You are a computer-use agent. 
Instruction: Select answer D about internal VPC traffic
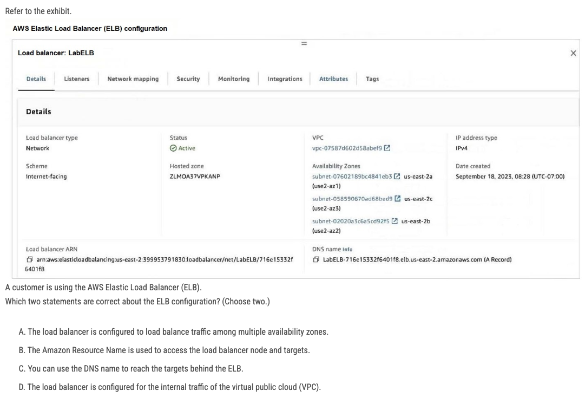170,387
